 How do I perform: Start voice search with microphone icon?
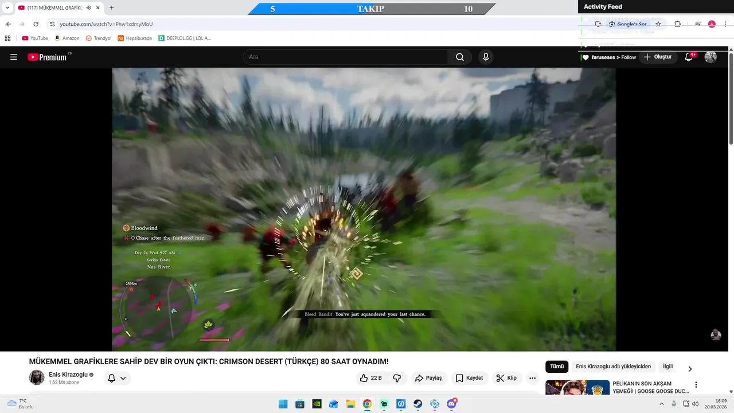486,57
